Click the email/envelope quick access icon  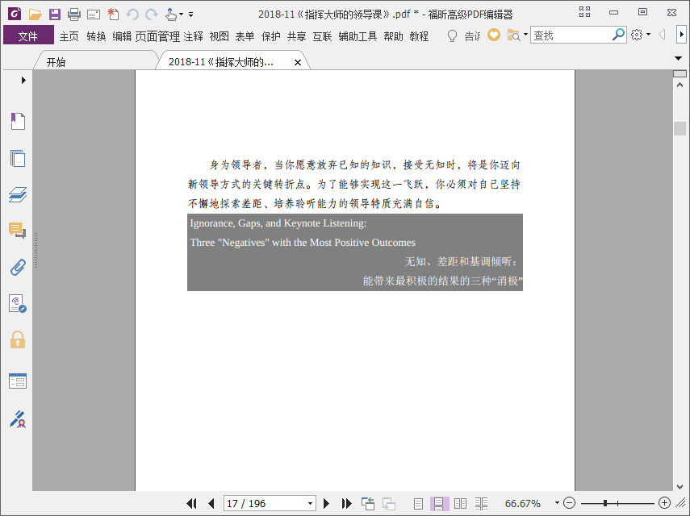pyautogui.click(x=94, y=15)
